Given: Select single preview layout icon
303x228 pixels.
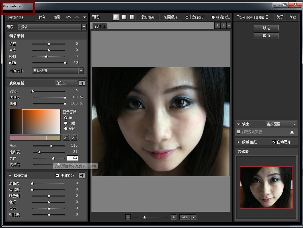Looking at the screenshot, I should point(116,17).
